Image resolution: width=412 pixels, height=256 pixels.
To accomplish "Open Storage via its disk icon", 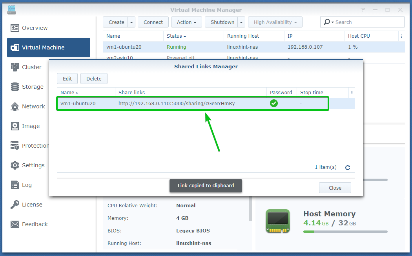I will point(15,87).
